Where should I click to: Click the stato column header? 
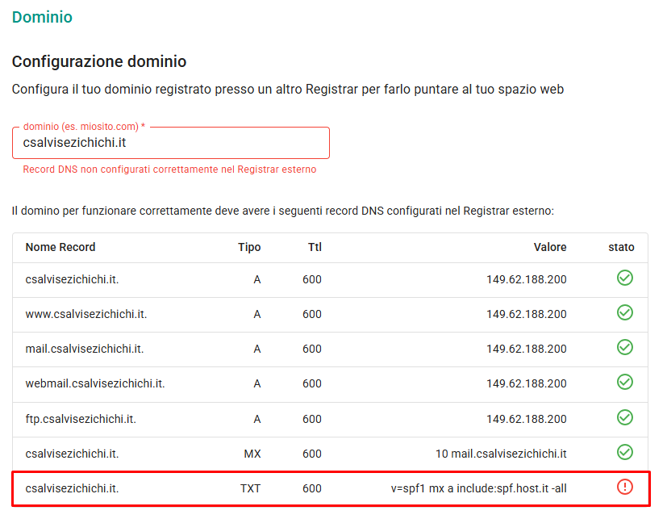pyautogui.click(x=621, y=247)
